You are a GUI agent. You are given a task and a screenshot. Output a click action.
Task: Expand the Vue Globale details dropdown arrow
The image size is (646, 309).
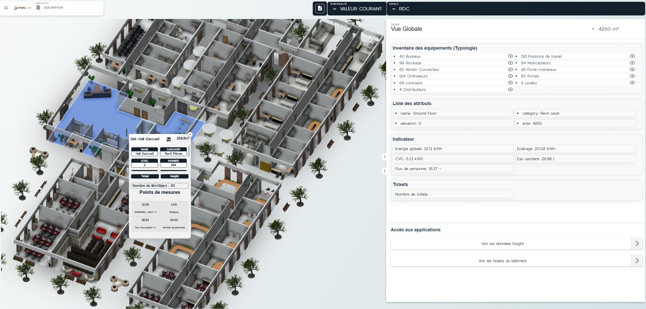(593, 29)
